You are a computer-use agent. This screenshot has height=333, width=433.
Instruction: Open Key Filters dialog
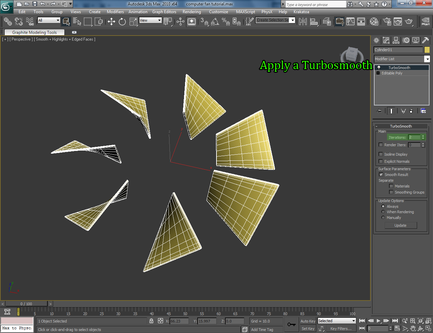pyautogui.click(x=341, y=329)
